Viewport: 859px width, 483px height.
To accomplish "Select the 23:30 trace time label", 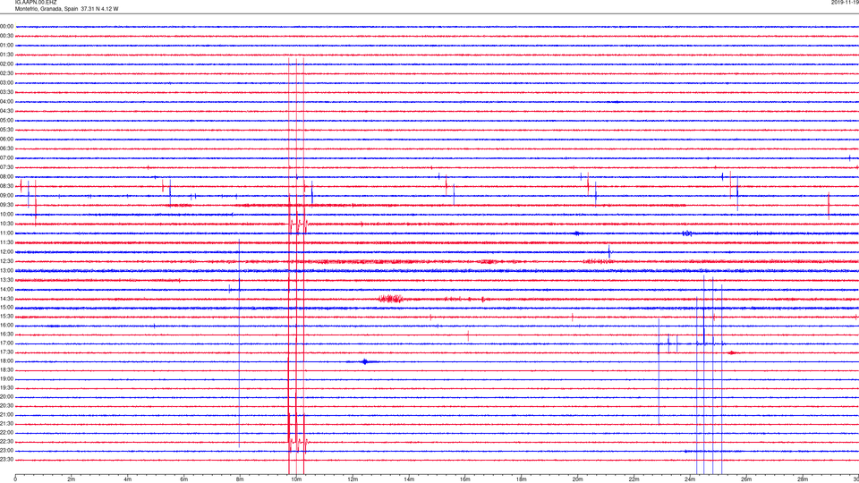I will (6, 460).
